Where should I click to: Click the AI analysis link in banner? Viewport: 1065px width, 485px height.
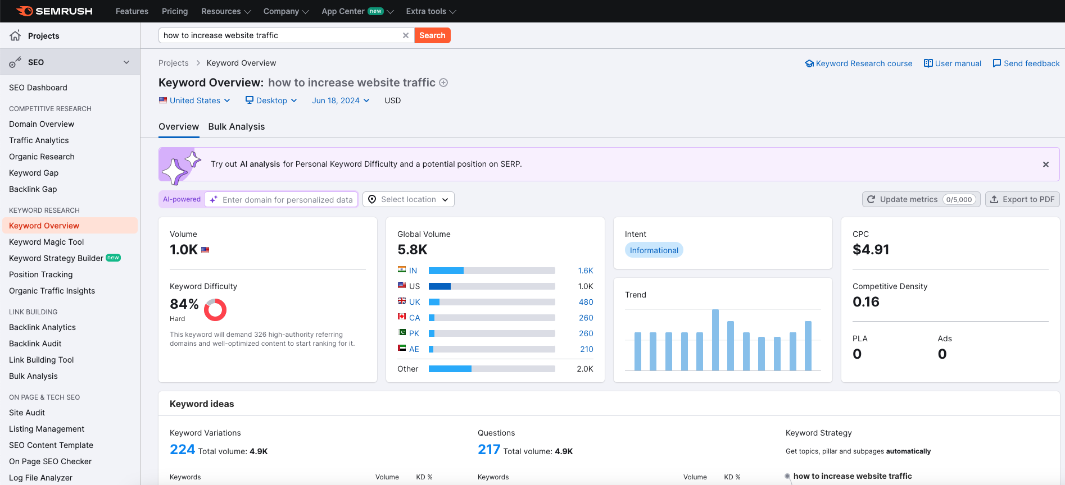(260, 164)
